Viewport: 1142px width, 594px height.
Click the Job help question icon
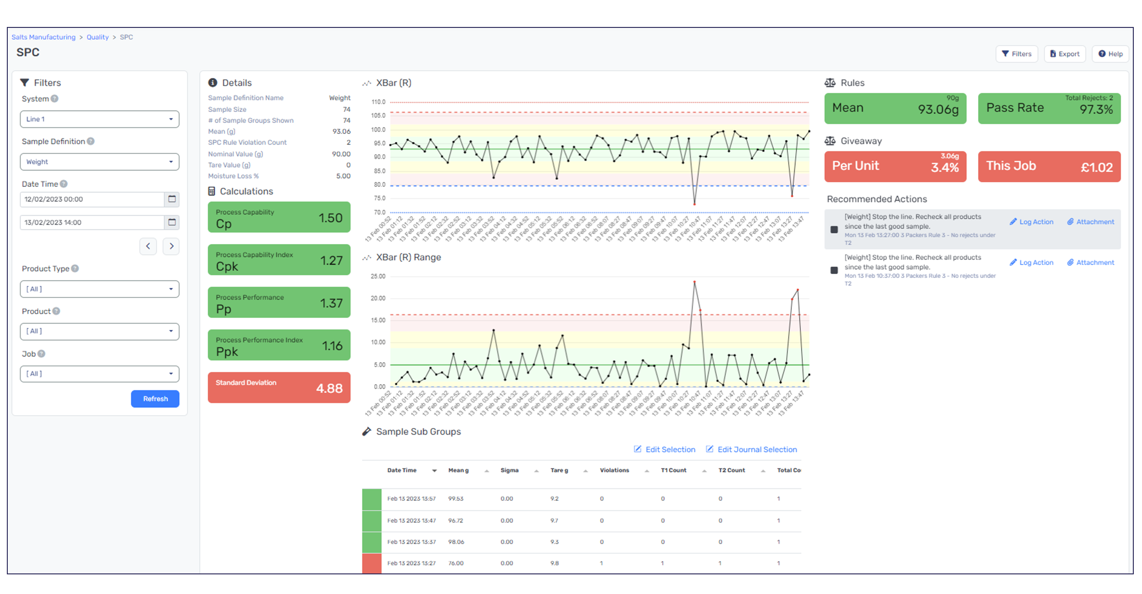(41, 354)
